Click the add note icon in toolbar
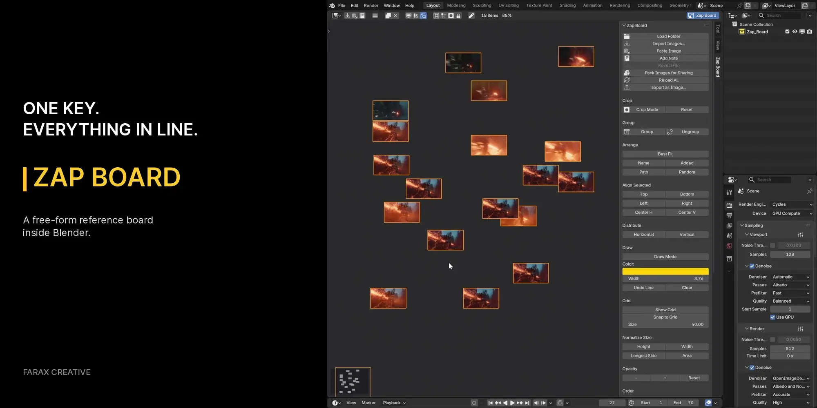 coord(362,16)
